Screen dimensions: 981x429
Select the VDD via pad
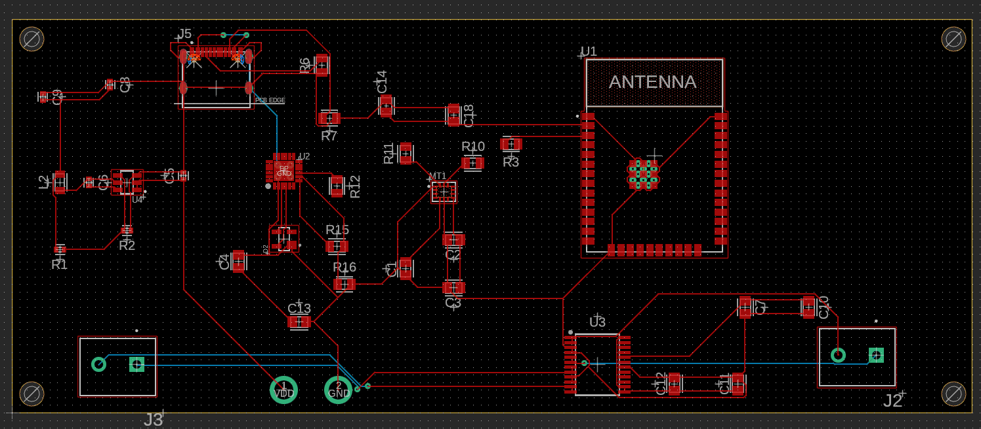283,389
